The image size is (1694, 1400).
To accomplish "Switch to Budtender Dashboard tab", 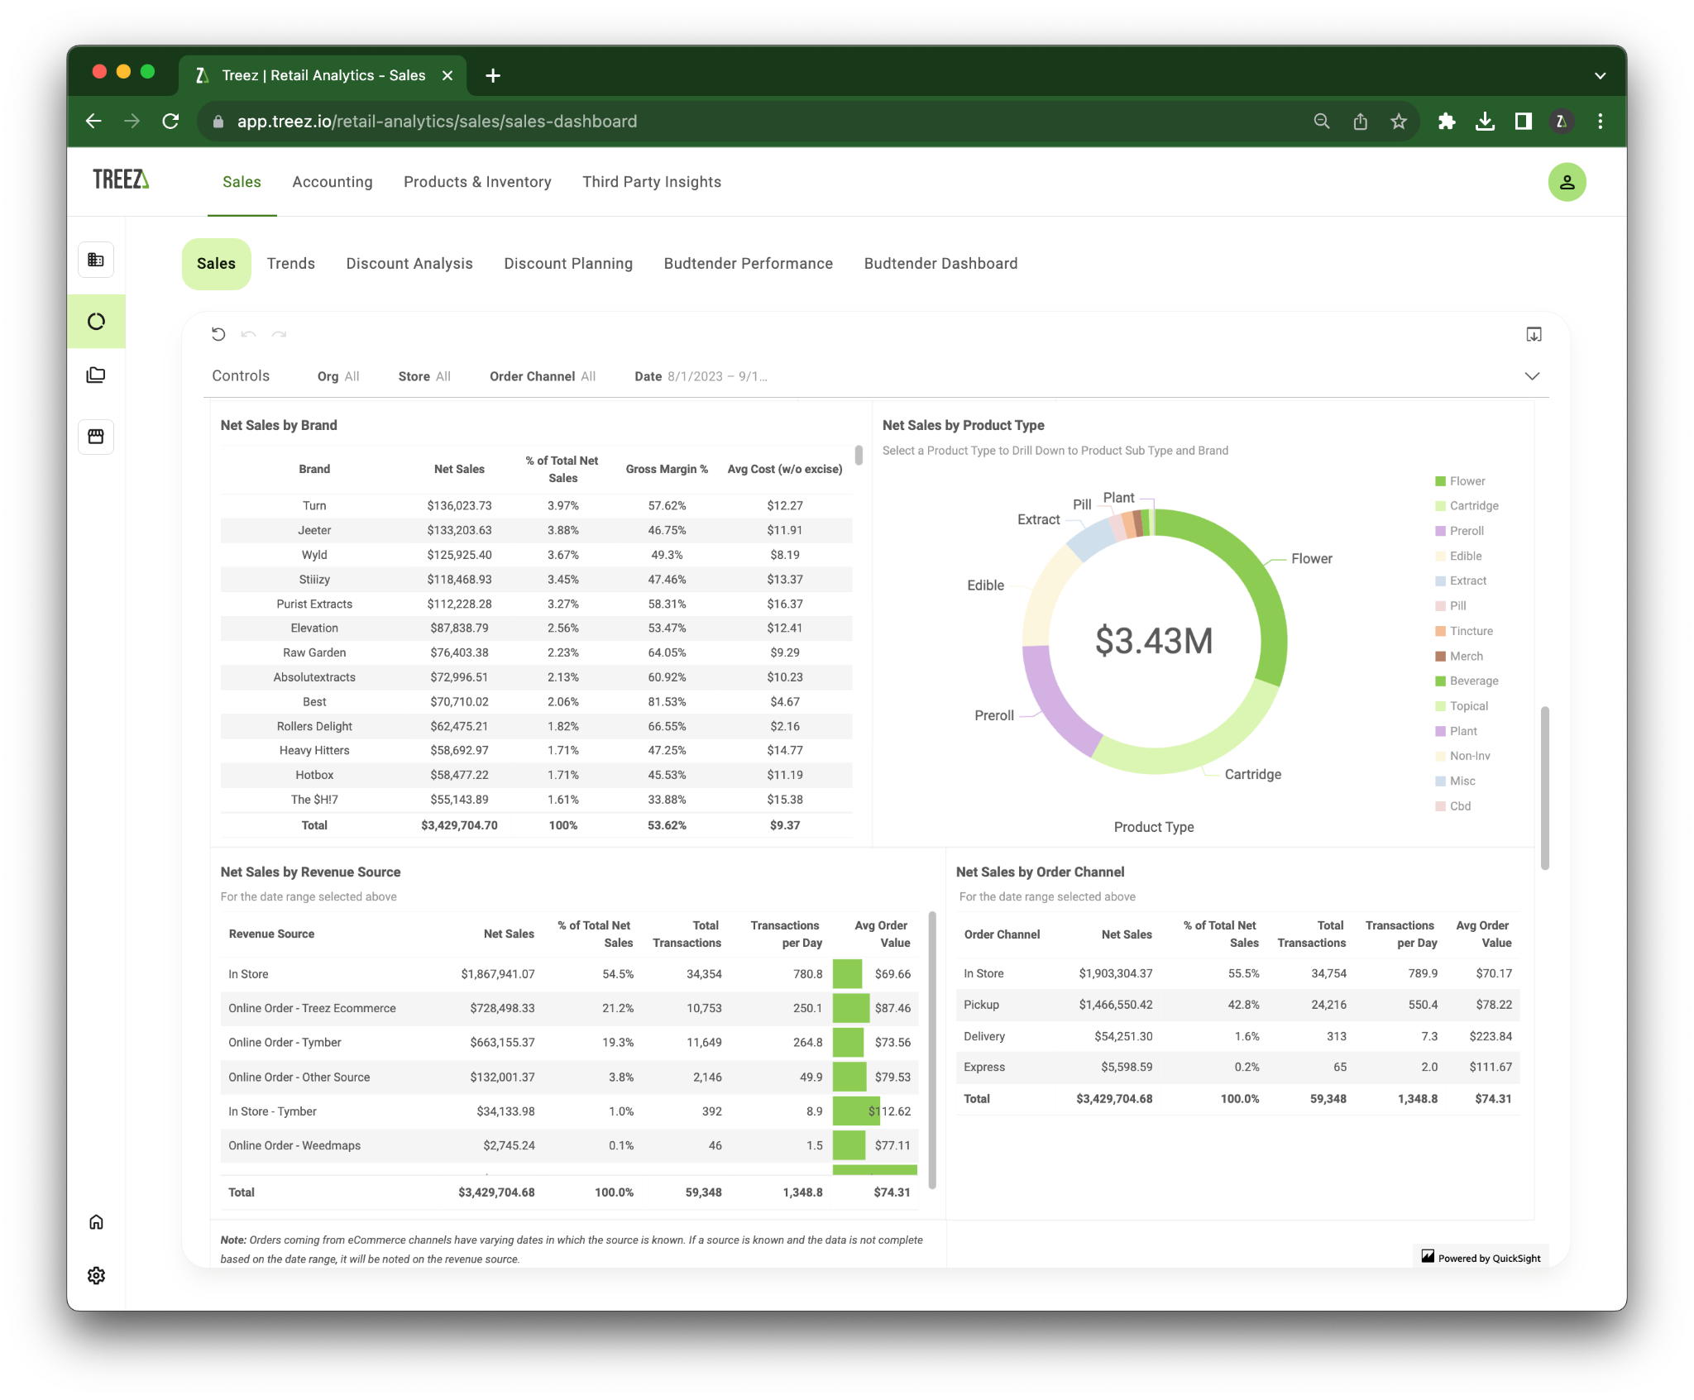I will point(941,264).
